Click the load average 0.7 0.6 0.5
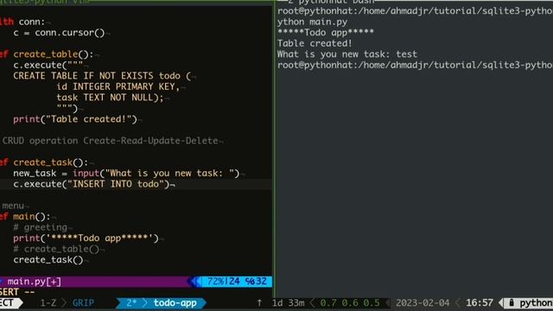Image resolution: width=553 pixels, height=311 pixels. (350, 302)
